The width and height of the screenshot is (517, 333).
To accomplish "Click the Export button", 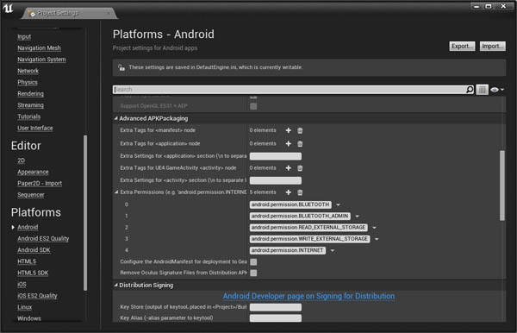I will click(x=462, y=47).
